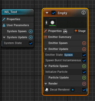Click the CPU sim target icon
The height and width of the screenshot is (101, 95).
(x=65, y=31)
